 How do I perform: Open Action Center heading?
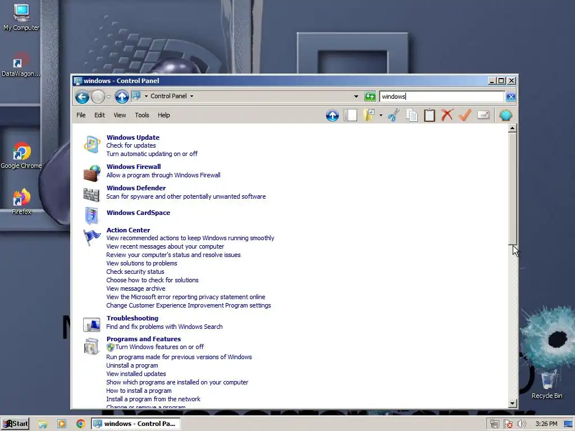coord(128,230)
